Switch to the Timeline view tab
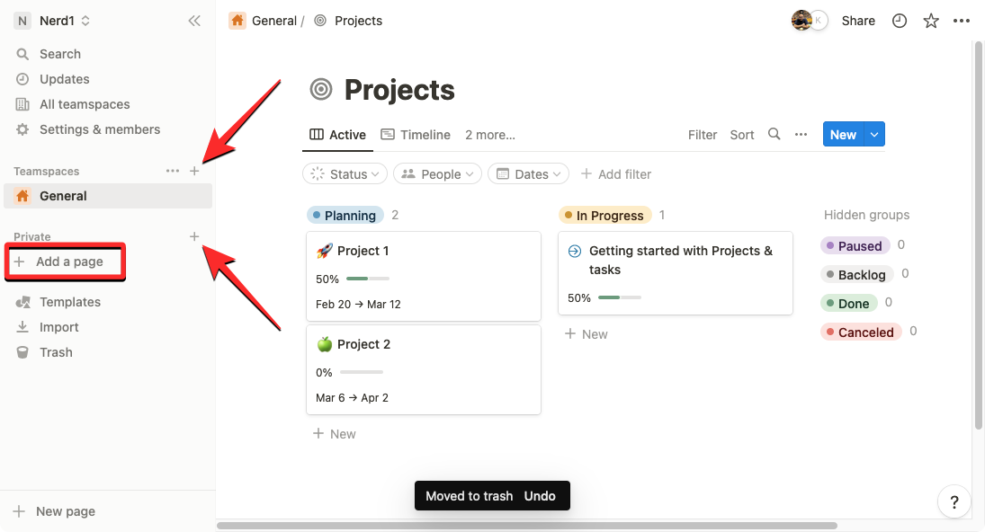 click(416, 135)
